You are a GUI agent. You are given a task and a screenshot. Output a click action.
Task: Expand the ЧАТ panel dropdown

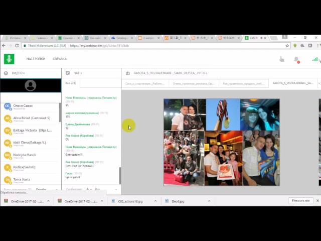(x=78, y=73)
